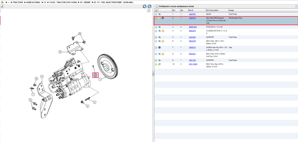Image resolution: width=298 pixels, height=142 pixels.
Task: Open part number 9804278 link
Action: coord(192,31)
